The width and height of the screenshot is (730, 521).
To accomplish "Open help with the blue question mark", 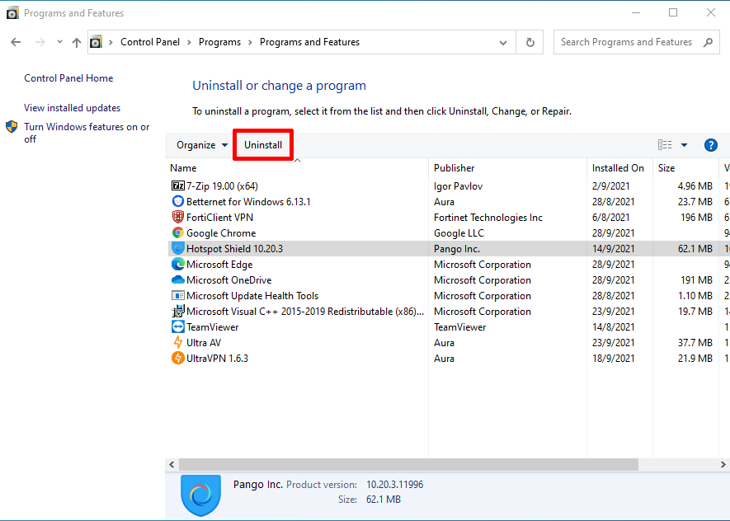I will [x=710, y=145].
